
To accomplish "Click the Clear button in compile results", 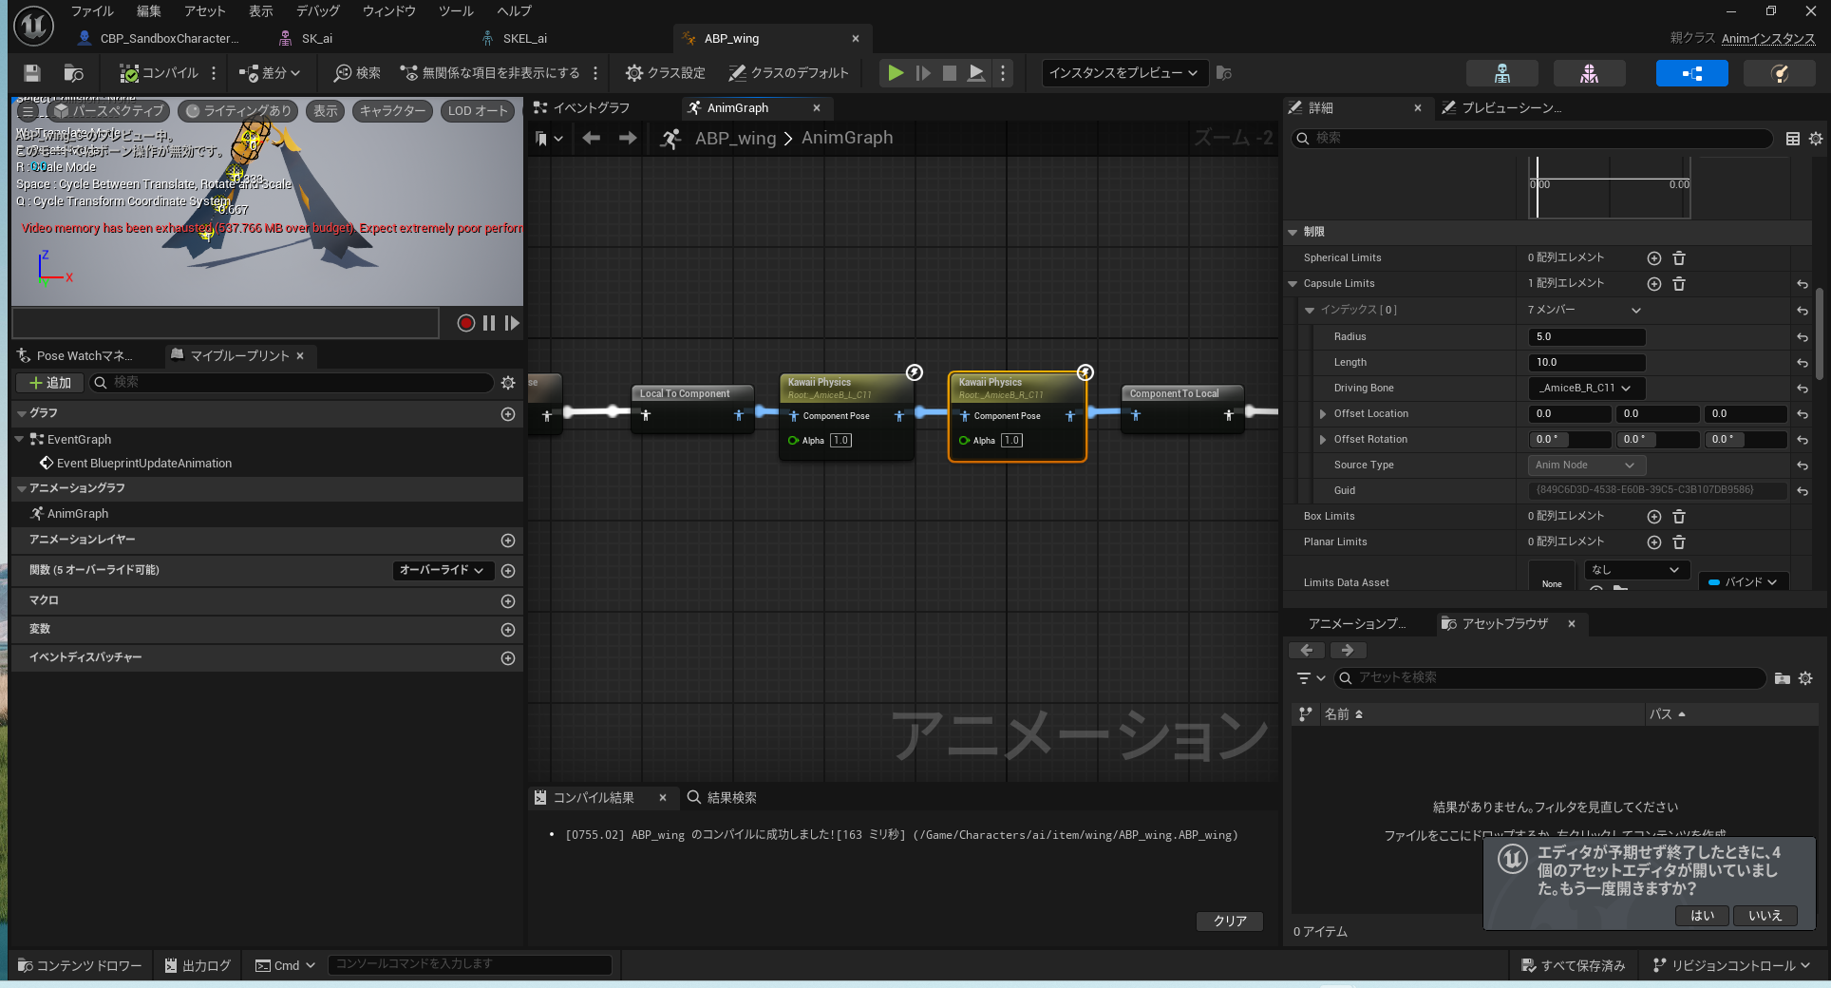I will (1229, 921).
